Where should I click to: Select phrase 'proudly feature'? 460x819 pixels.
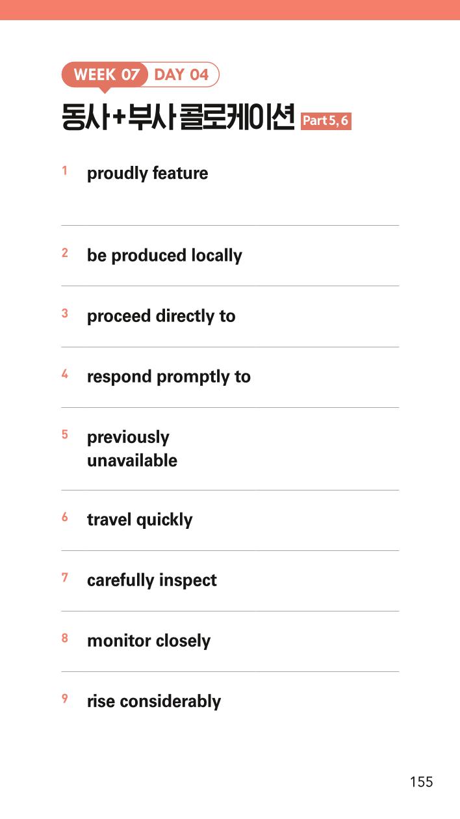click(x=147, y=173)
